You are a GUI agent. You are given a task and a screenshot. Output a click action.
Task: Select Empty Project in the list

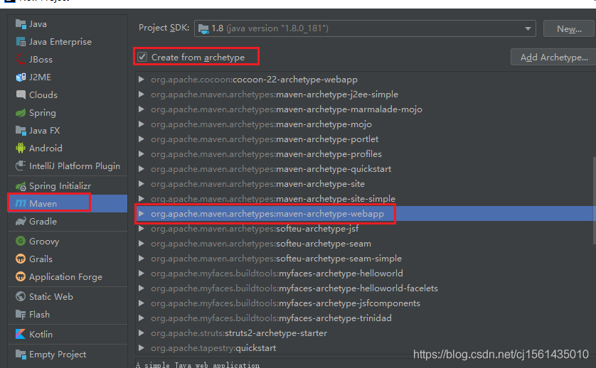(68, 355)
